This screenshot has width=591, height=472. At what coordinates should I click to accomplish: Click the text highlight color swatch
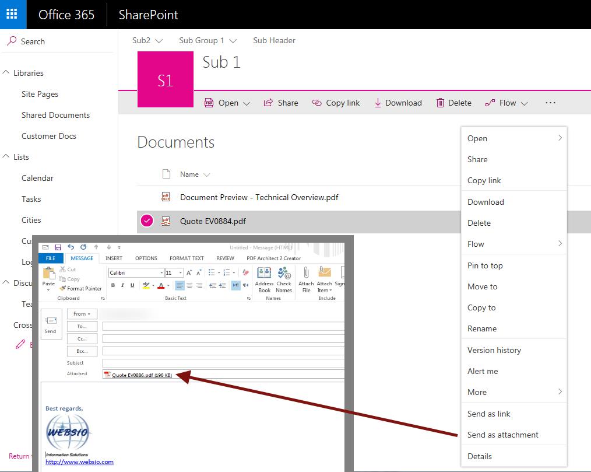[x=146, y=285]
